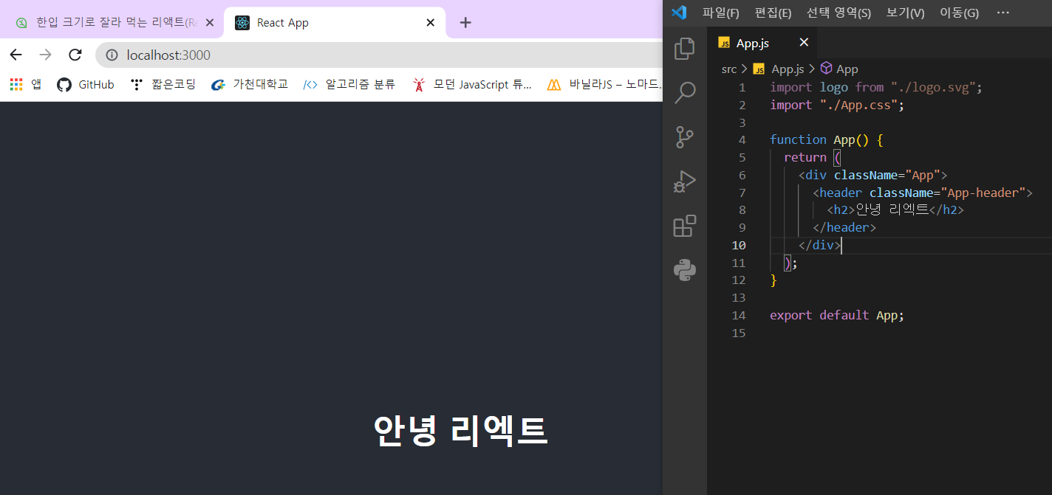
Task: Open the 파일(F) menu
Action: pos(721,13)
